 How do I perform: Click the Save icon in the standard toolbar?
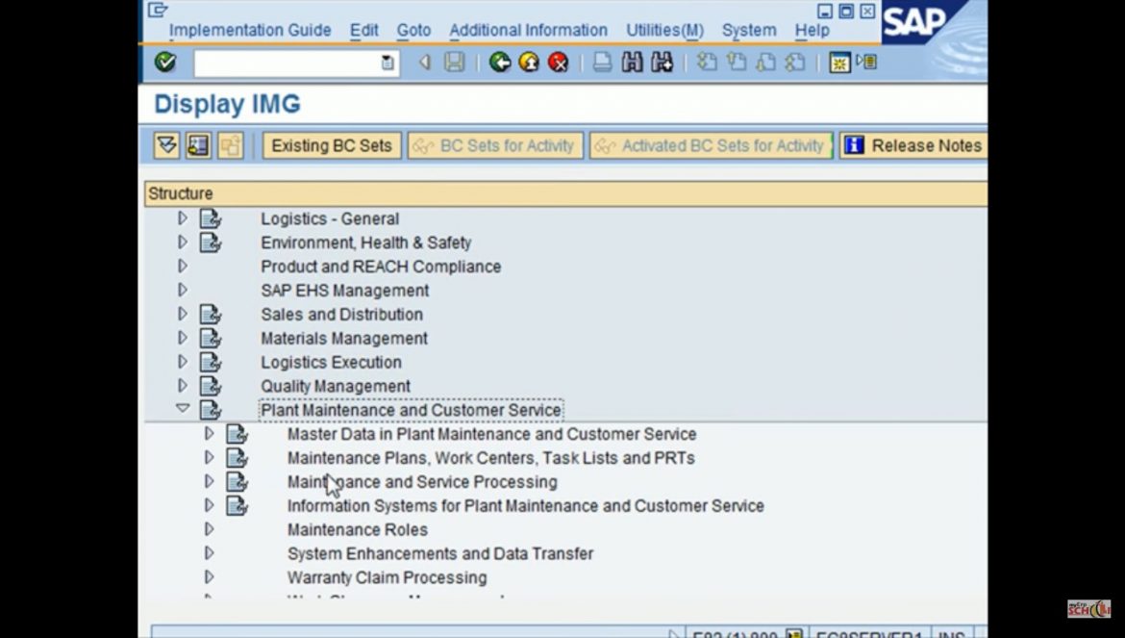pyautogui.click(x=455, y=63)
